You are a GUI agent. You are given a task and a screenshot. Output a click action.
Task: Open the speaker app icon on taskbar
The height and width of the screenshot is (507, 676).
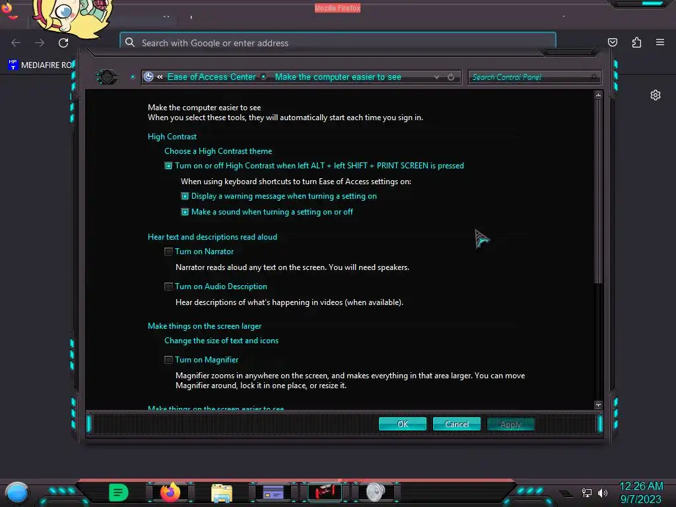point(376,492)
